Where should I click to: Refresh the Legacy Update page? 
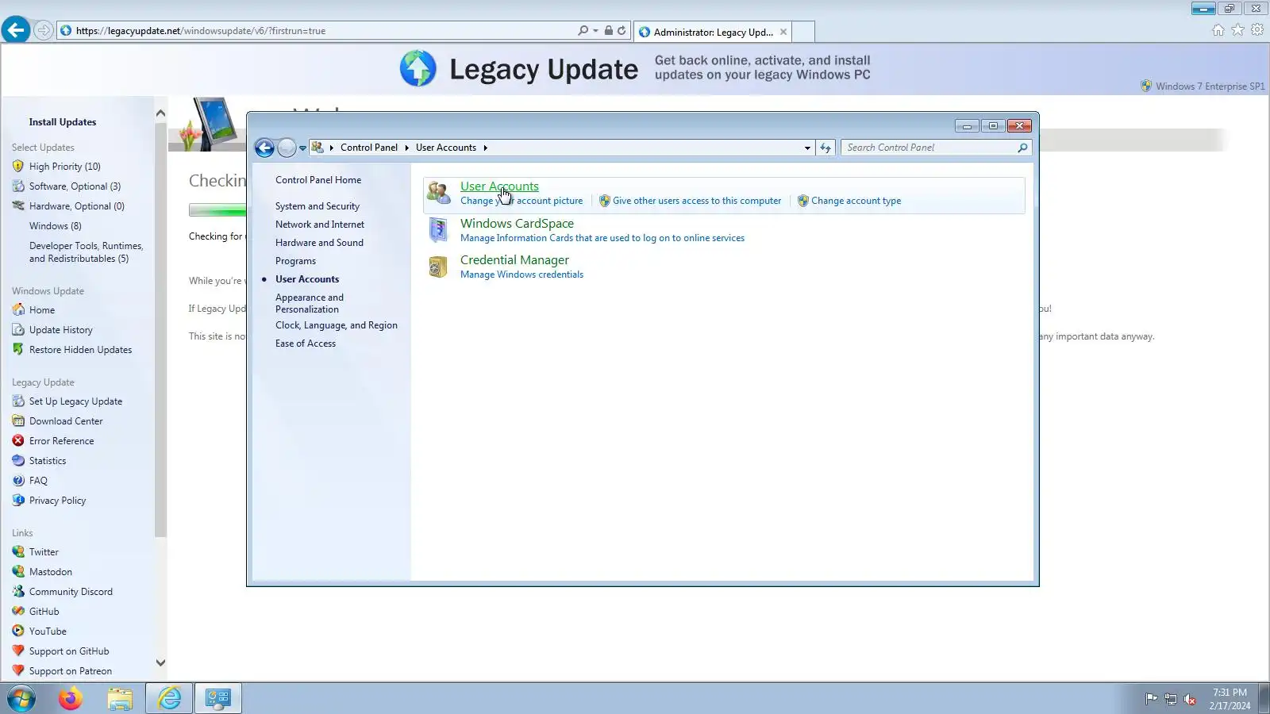coord(622,31)
